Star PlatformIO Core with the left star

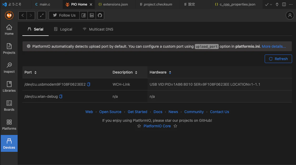(139, 126)
